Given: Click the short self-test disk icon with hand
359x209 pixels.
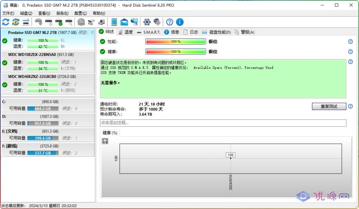Looking at the screenshot, I should (39, 22).
